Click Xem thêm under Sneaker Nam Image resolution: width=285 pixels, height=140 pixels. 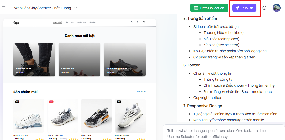20,72
